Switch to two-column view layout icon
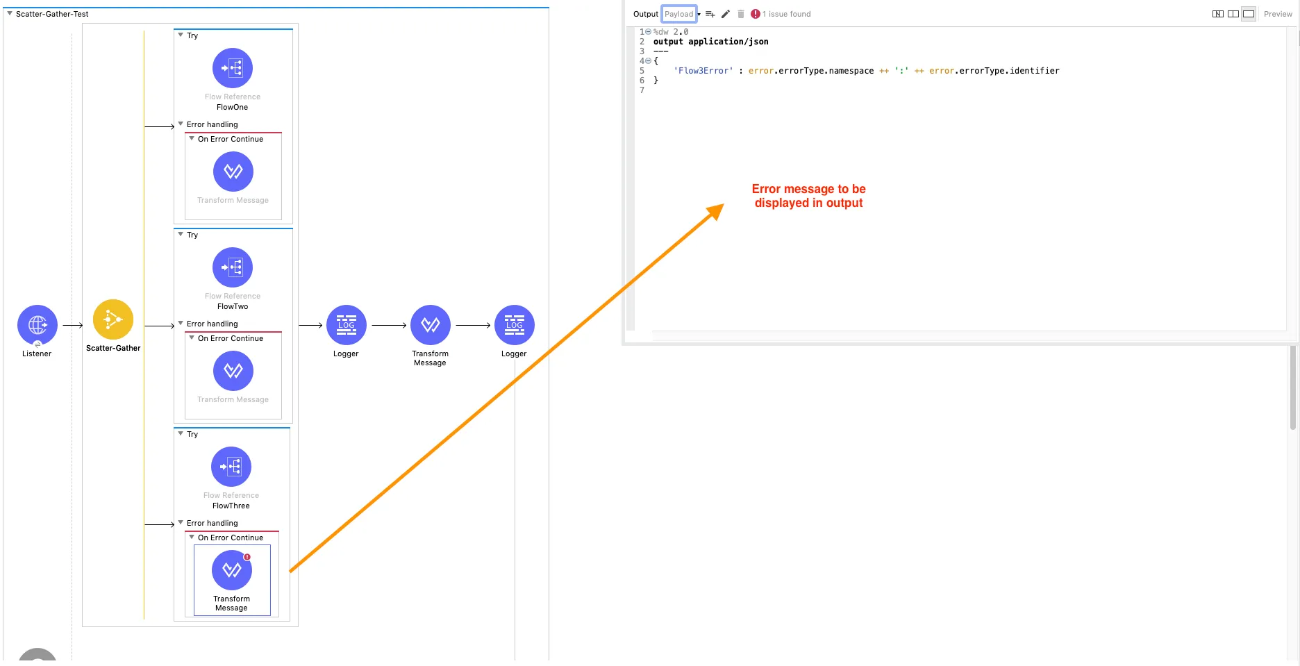Viewport: 1300px width, 666px height. click(1233, 14)
